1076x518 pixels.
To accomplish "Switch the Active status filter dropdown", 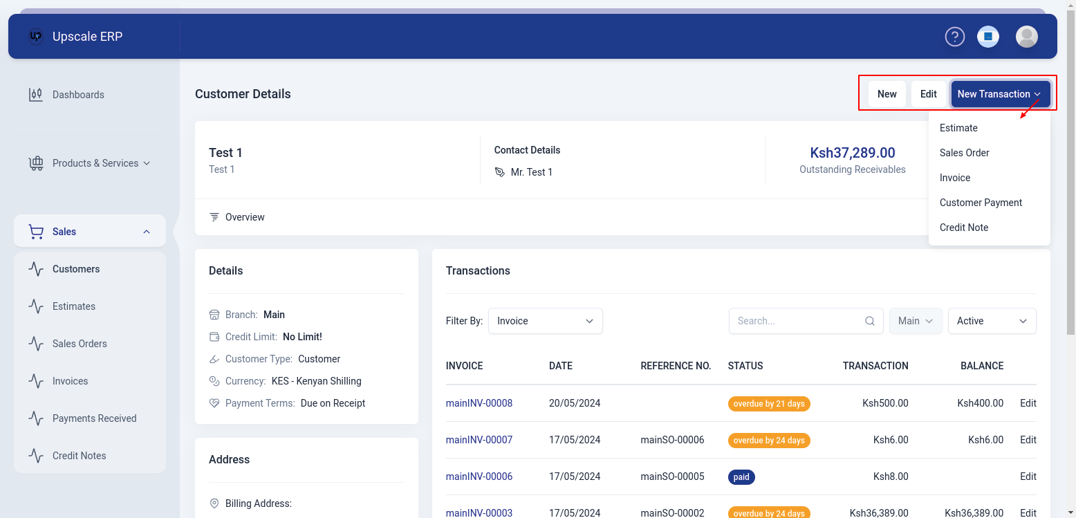I will click(992, 321).
